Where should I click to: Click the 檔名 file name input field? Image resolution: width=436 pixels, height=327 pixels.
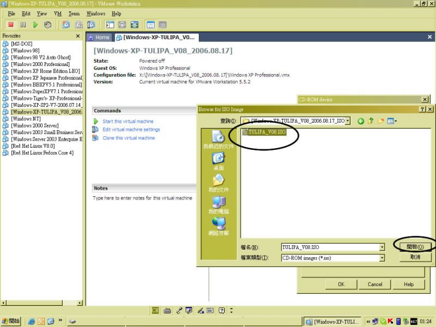tap(330, 247)
